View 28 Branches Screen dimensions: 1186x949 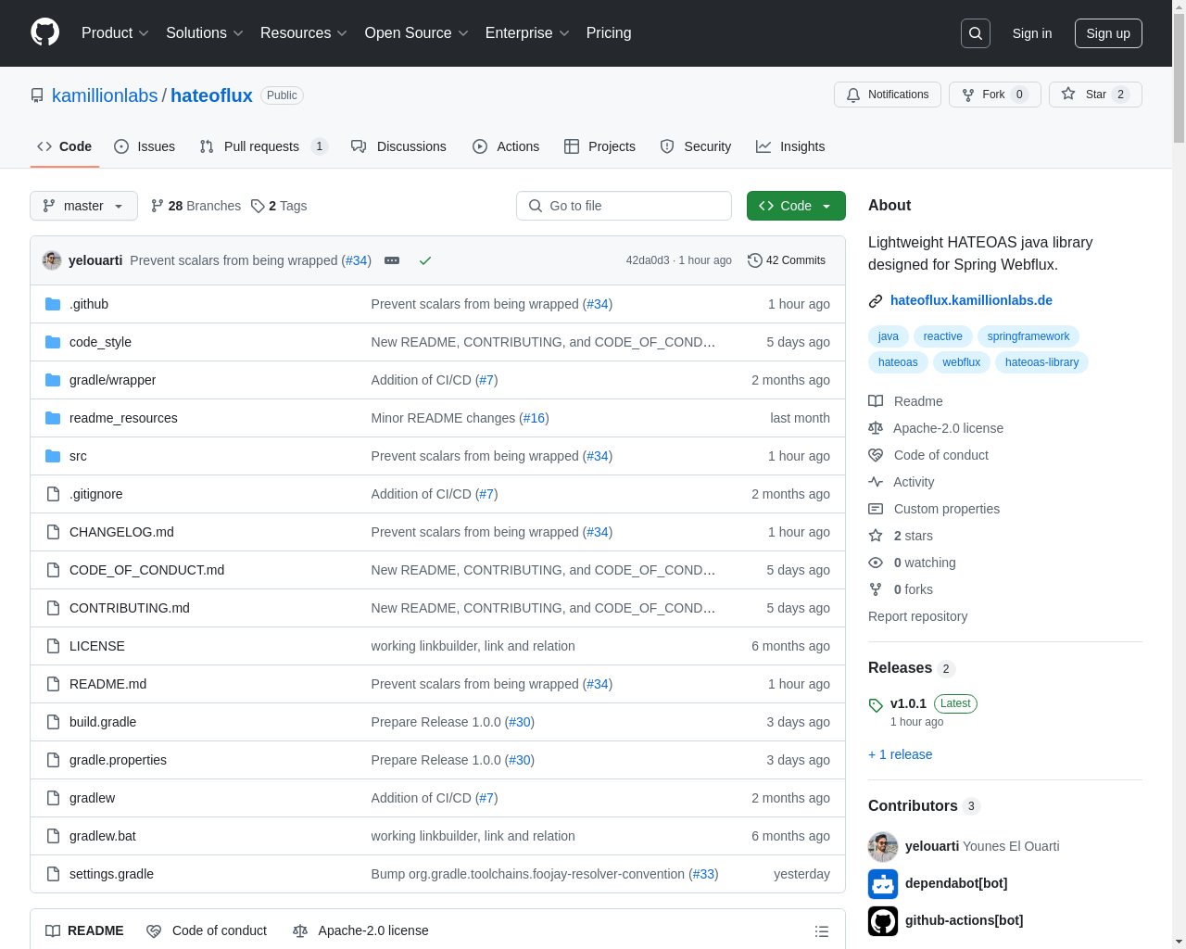click(x=196, y=206)
